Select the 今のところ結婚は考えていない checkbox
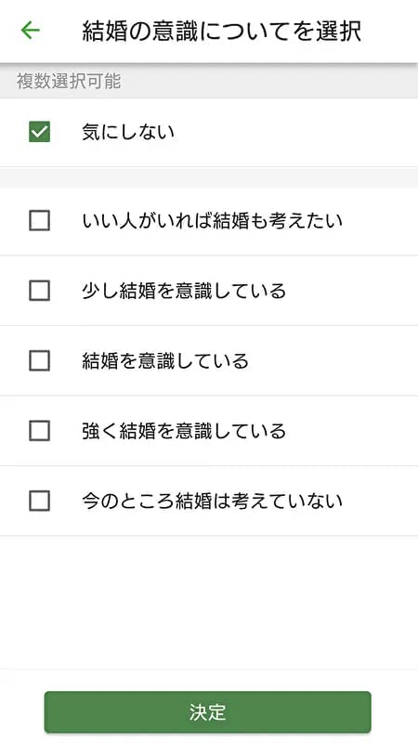 pos(39,501)
